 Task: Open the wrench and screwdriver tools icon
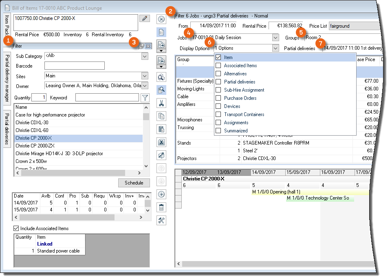click(161, 220)
